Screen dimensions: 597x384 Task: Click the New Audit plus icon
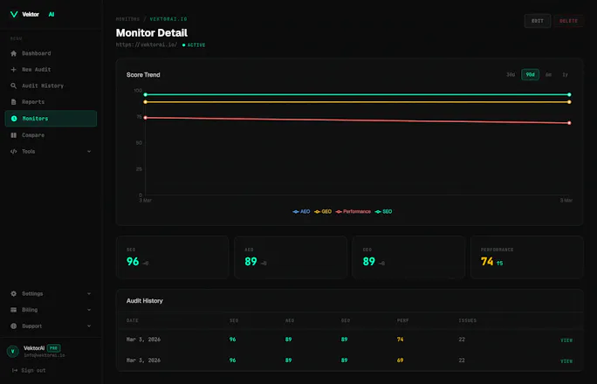(x=14, y=70)
